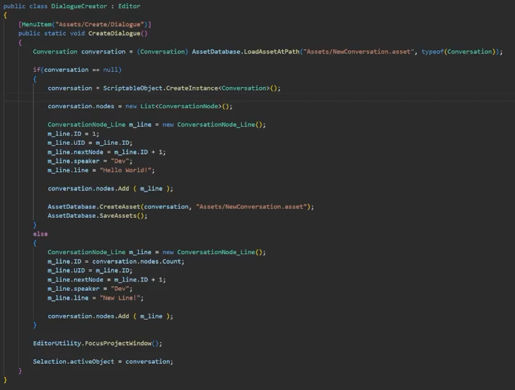Click typeof(Conversation) in the load line
515x390 pixels.
[459, 52]
